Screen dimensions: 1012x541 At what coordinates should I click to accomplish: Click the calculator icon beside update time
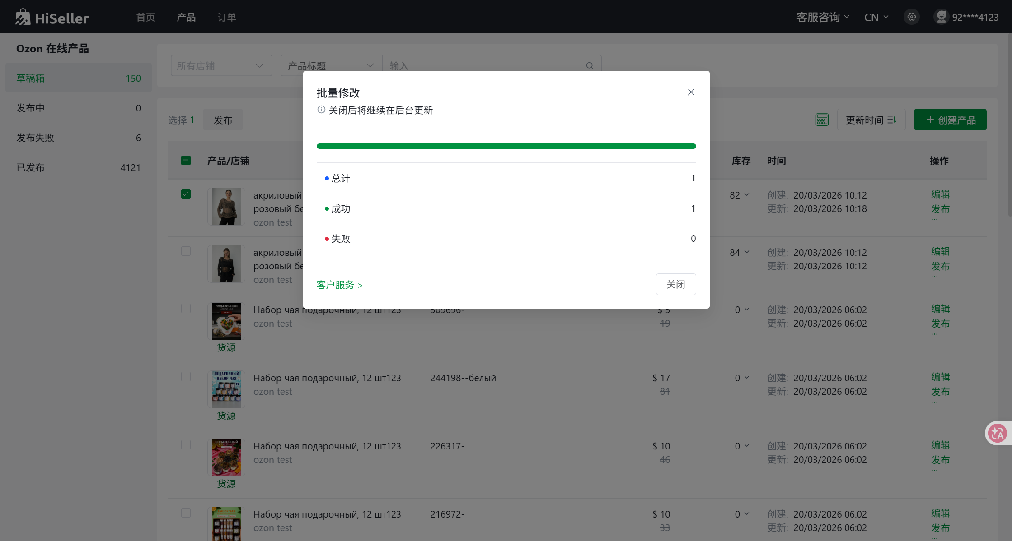pyautogui.click(x=822, y=120)
